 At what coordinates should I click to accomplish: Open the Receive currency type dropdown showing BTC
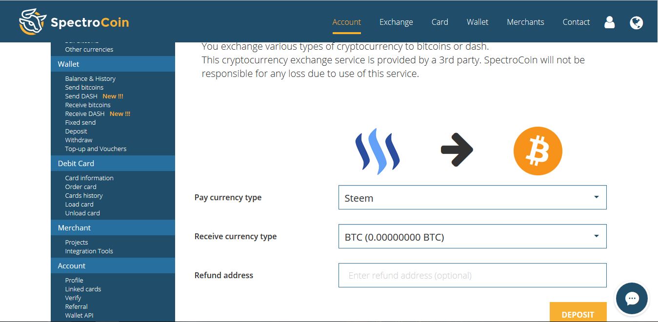click(473, 236)
